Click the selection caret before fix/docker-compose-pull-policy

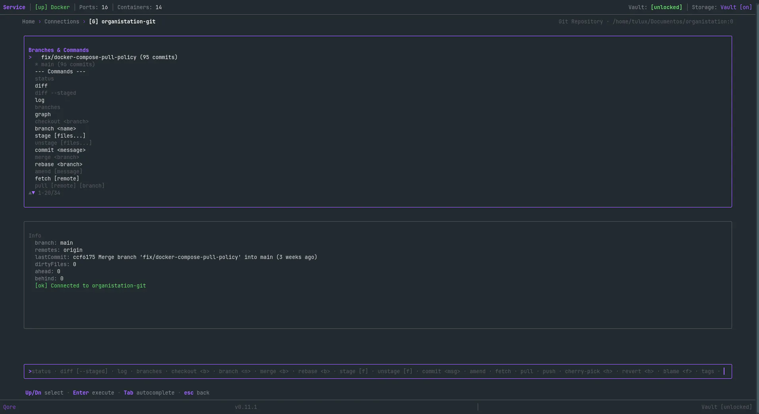point(30,57)
